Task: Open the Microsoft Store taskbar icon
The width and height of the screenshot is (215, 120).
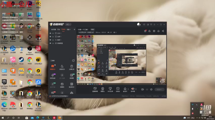Action: (x=27, y=118)
